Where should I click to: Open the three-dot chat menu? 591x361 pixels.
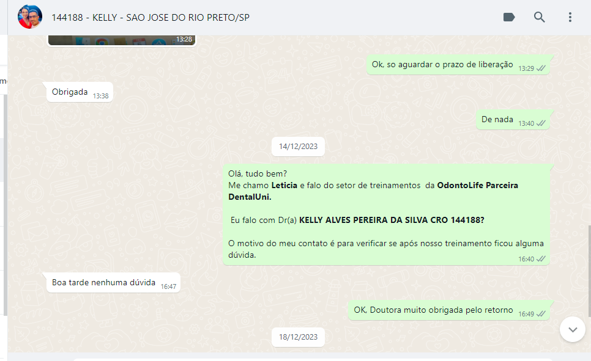click(x=570, y=17)
